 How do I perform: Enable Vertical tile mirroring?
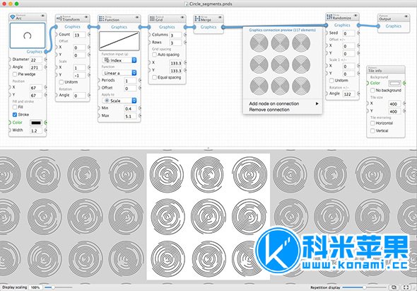pos(372,131)
